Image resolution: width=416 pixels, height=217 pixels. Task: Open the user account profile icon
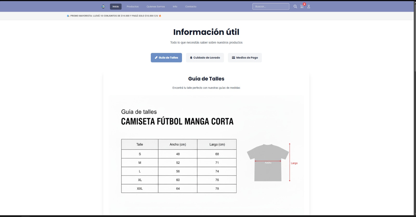pyautogui.click(x=309, y=7)
